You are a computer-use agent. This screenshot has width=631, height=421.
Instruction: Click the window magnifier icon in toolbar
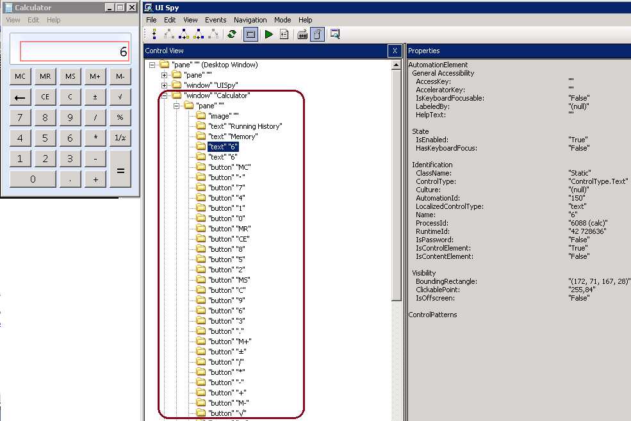pyautogui.click(x=335, y=34)
